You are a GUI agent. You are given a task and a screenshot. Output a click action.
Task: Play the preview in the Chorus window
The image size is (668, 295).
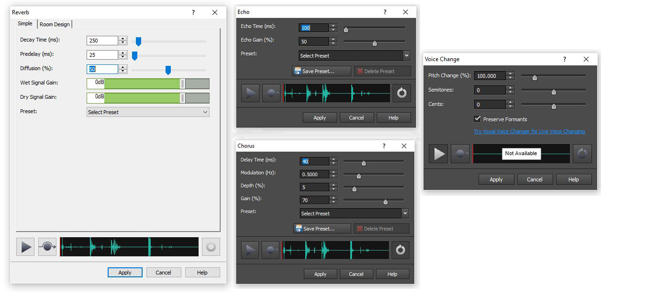(250, 250)
